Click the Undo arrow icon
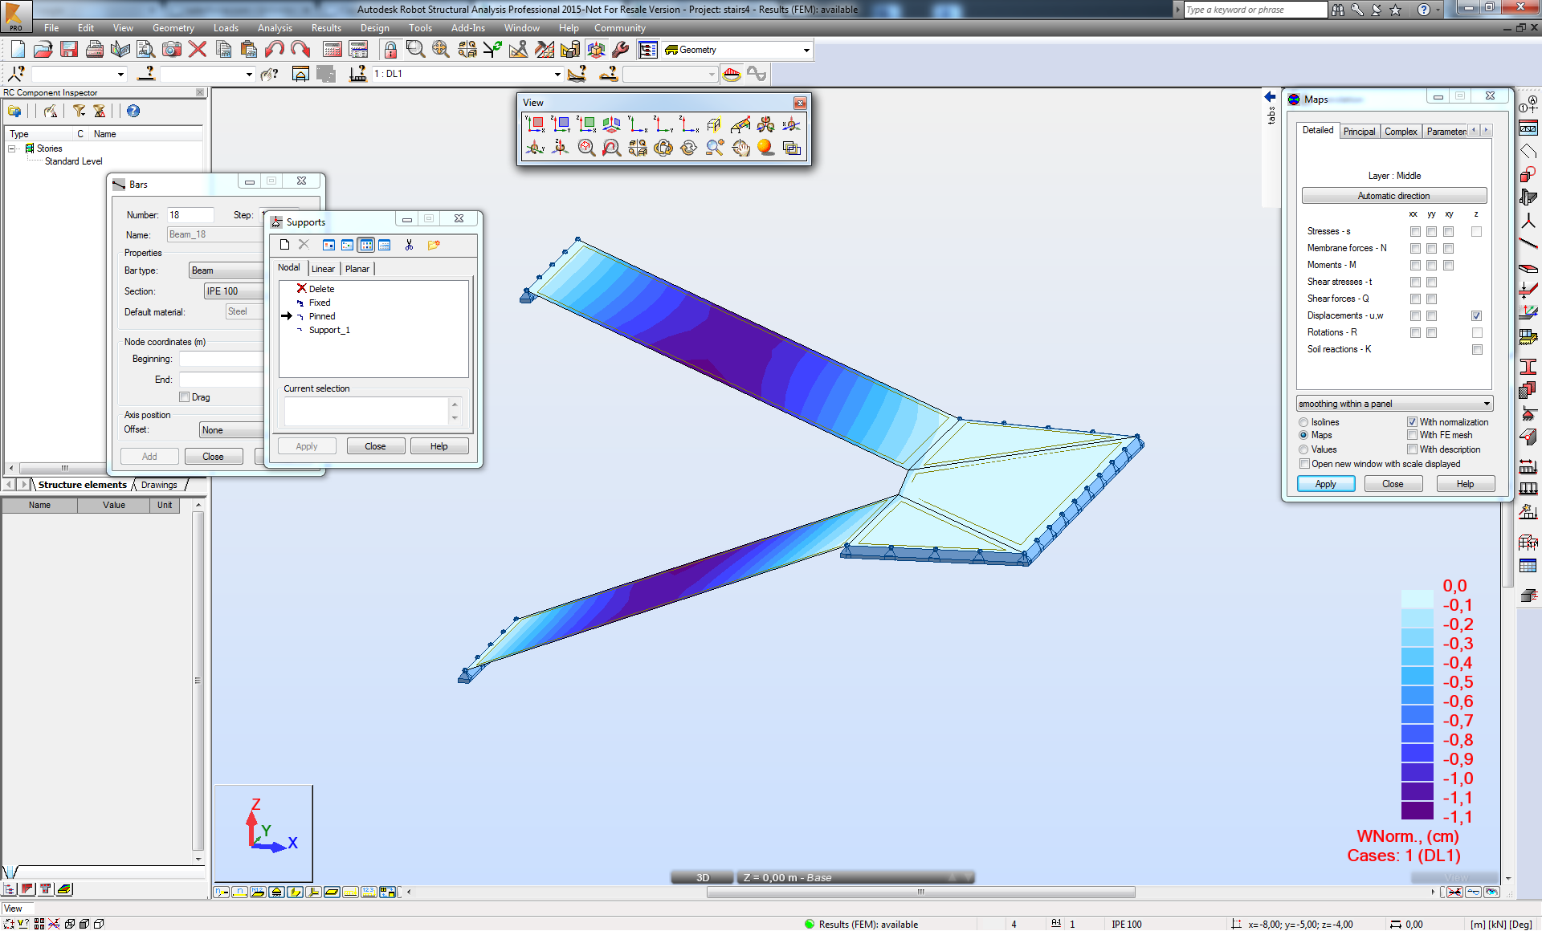Screen dimensions: 1542x931 click(x=275, y=50)
